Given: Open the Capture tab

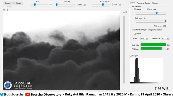Looking at the screenshot, I should pyautogui.click(x=147, y=3).
